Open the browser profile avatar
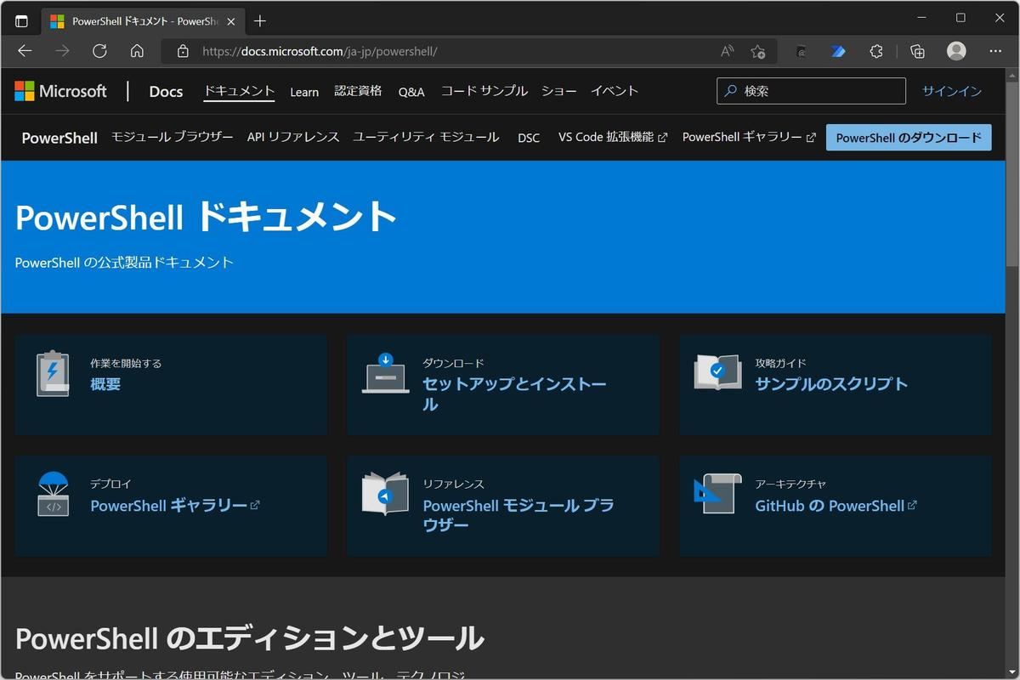 (x=956, y=51)
